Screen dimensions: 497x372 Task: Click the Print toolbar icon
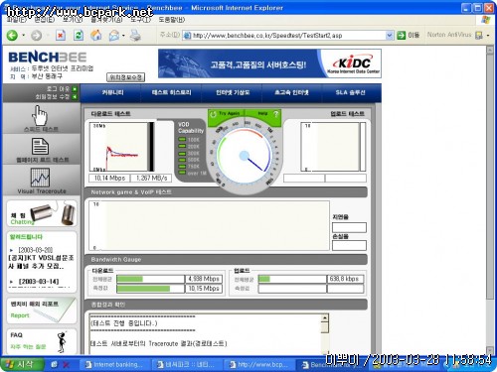[135, 35]
